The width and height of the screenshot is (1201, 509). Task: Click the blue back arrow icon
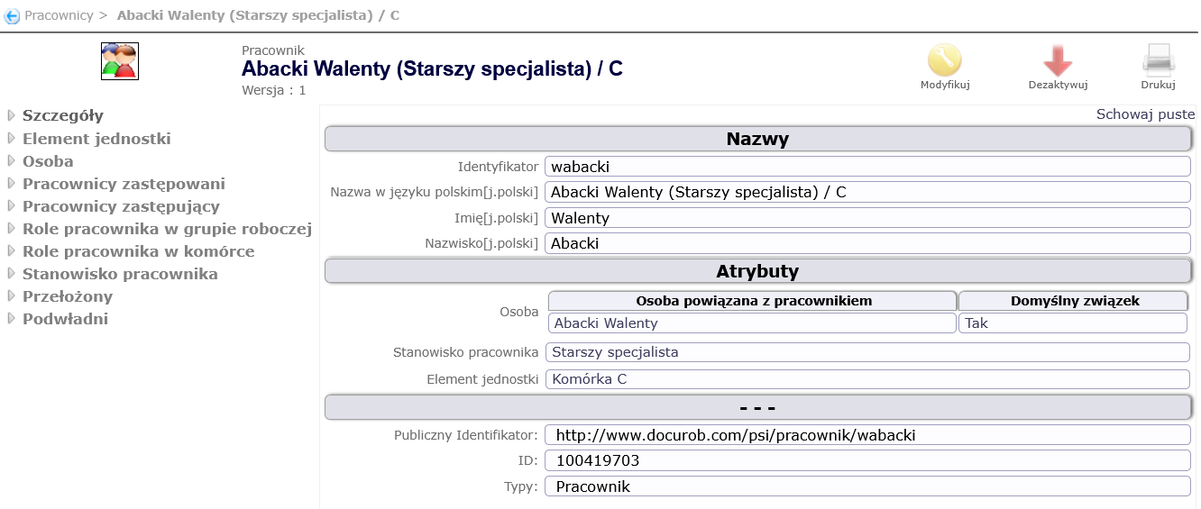click(12, 16)
